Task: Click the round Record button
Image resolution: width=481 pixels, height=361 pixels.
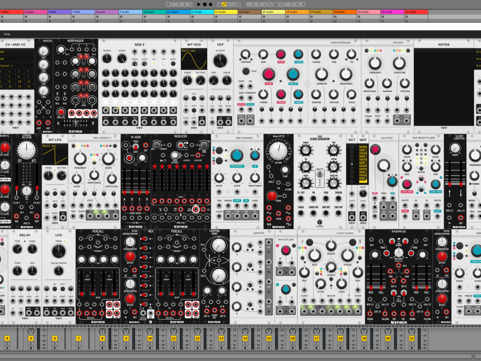Action: 210,4
